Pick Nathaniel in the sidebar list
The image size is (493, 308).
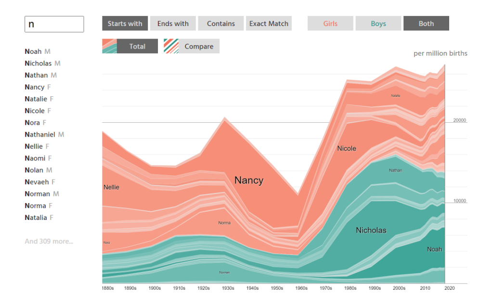40,135
